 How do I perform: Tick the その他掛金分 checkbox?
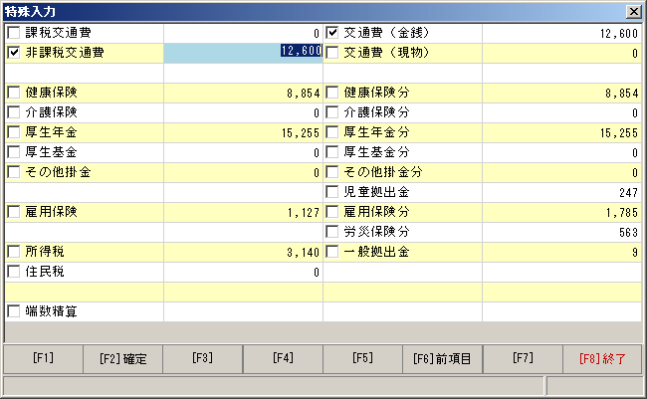[332, 172]
